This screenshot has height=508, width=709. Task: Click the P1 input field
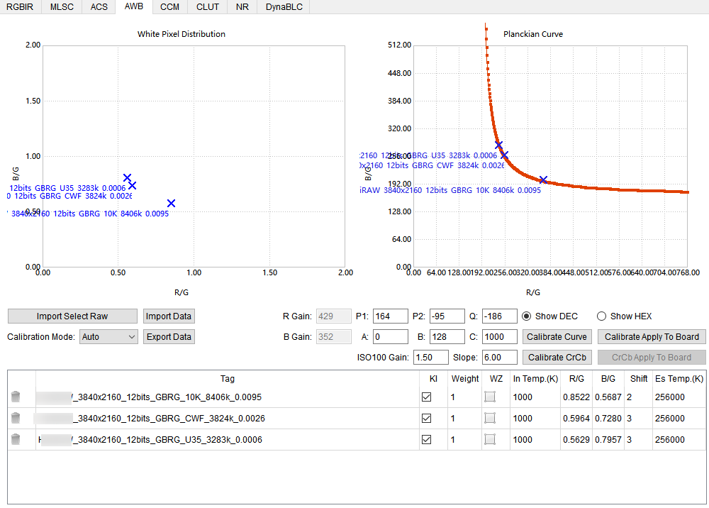pos(390,316)
